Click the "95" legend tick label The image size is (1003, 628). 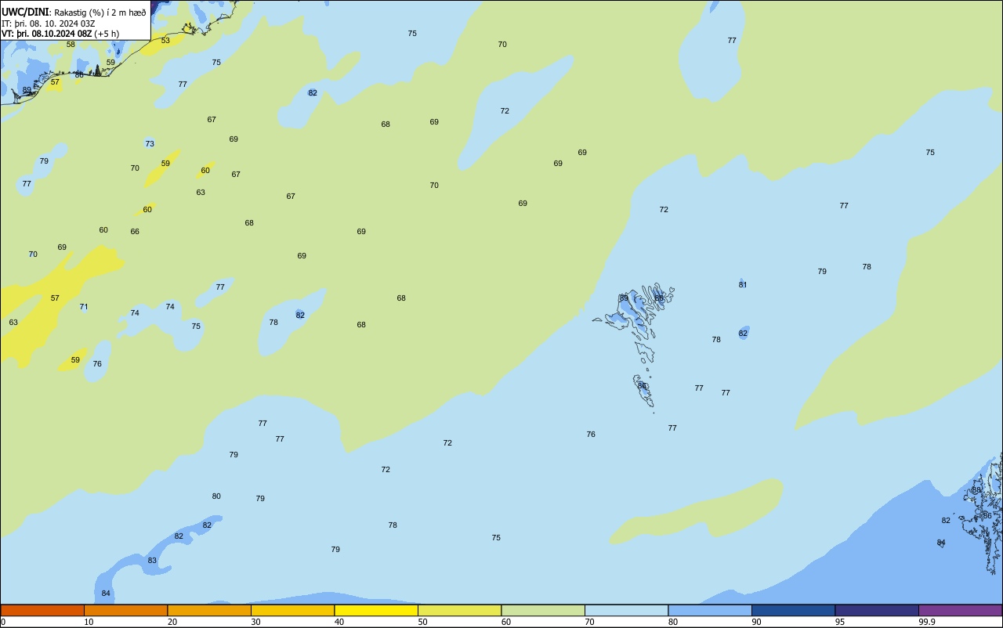840,622
